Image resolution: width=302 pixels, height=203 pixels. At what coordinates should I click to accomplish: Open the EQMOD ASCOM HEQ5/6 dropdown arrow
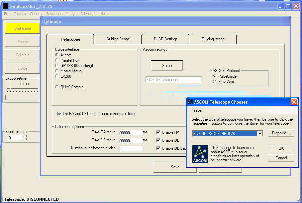click(x=260, y=133)
